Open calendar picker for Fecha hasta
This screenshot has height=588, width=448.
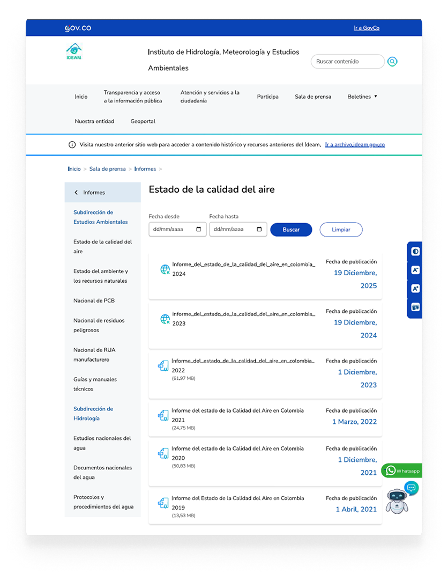pos(259,229)
